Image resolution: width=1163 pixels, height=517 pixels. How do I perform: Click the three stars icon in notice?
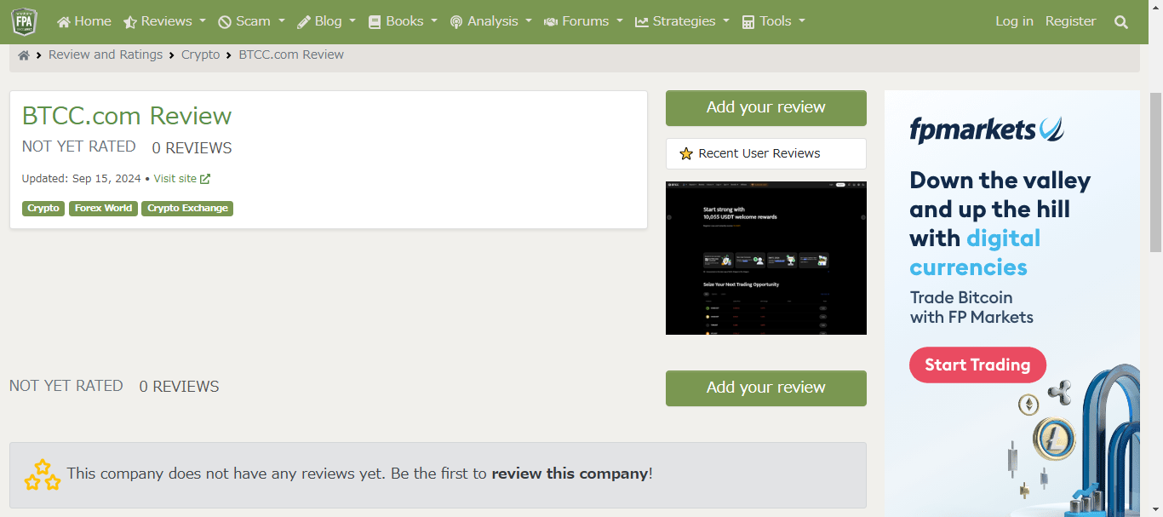[42, 474]
